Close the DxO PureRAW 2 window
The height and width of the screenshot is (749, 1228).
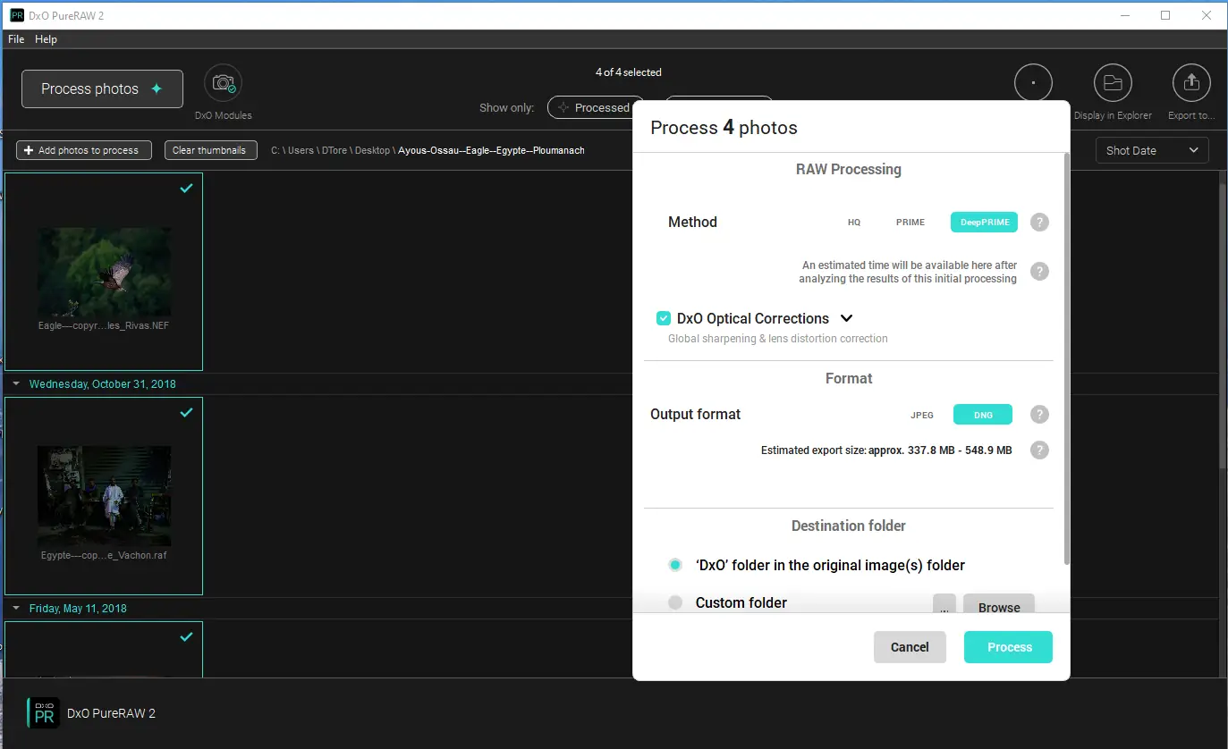pos(1207,15)
